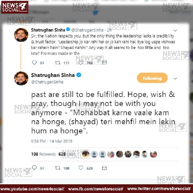Image resolution: width=193 pixels, height=193 pixels.
Task: Open 9:56 PM - 14 Mar 2019 timestamp
Action: [52, 141]
